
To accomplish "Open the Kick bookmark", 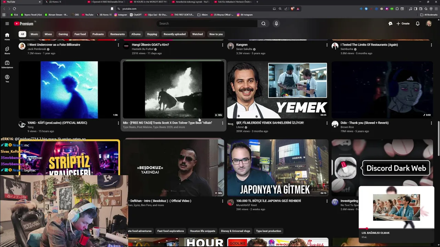I will [14, 15].
